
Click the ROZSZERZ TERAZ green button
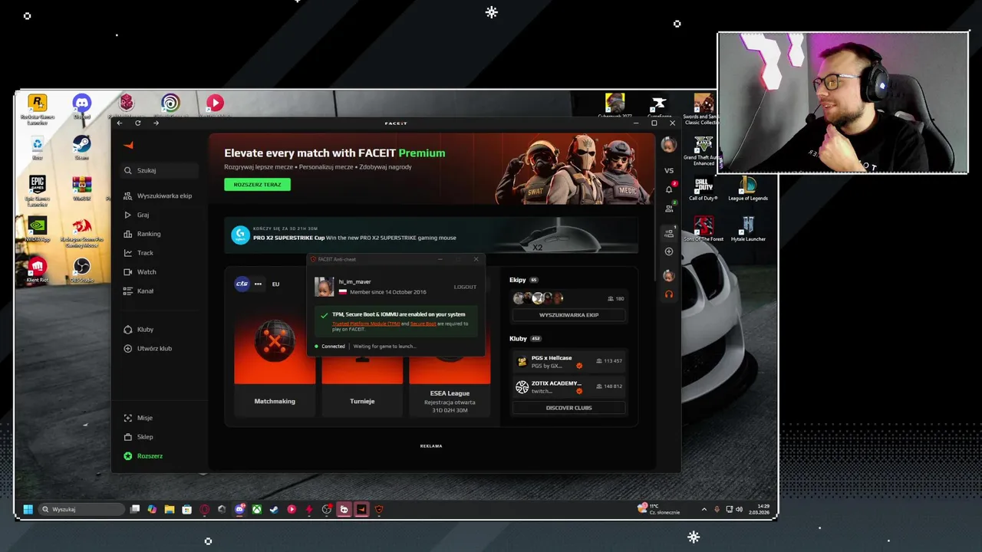(257, 184)
